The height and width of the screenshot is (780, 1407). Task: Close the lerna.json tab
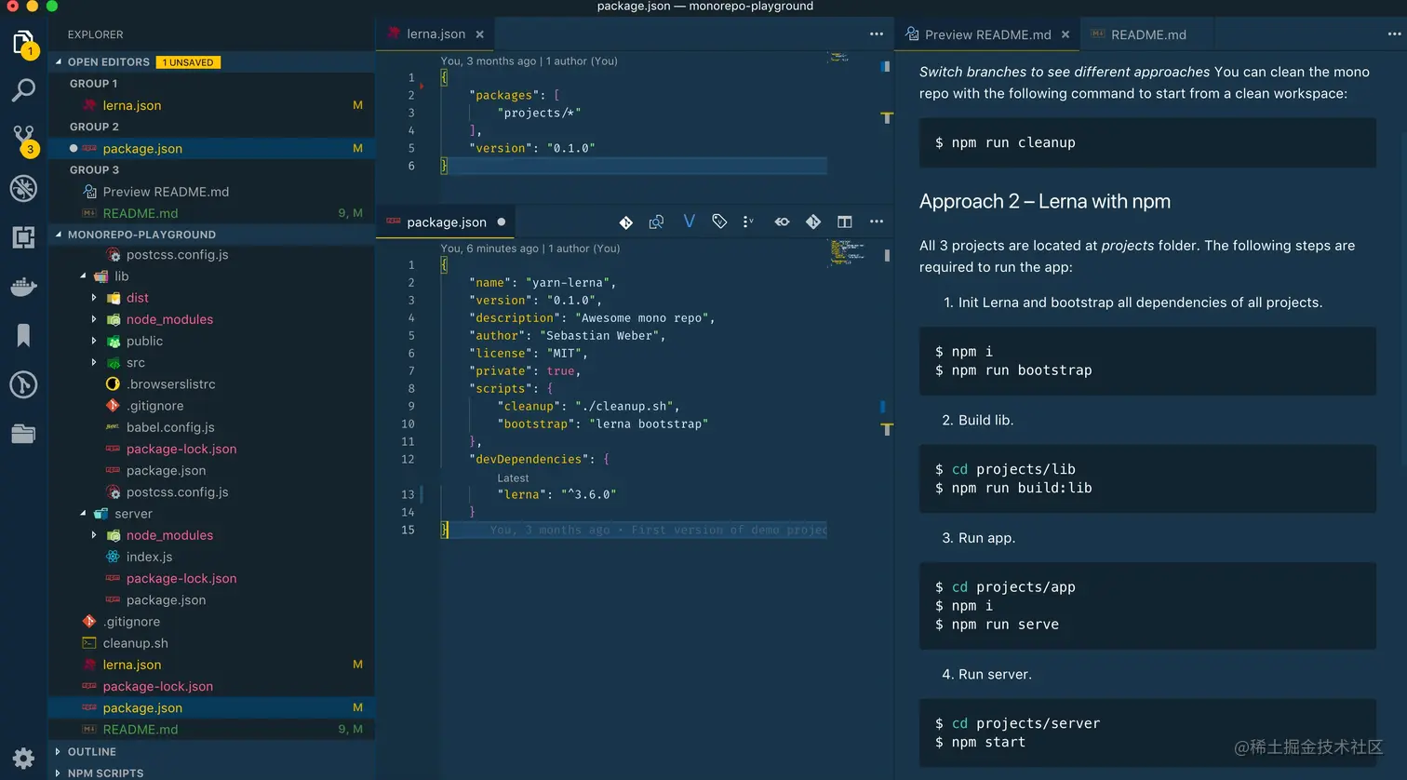480,34
